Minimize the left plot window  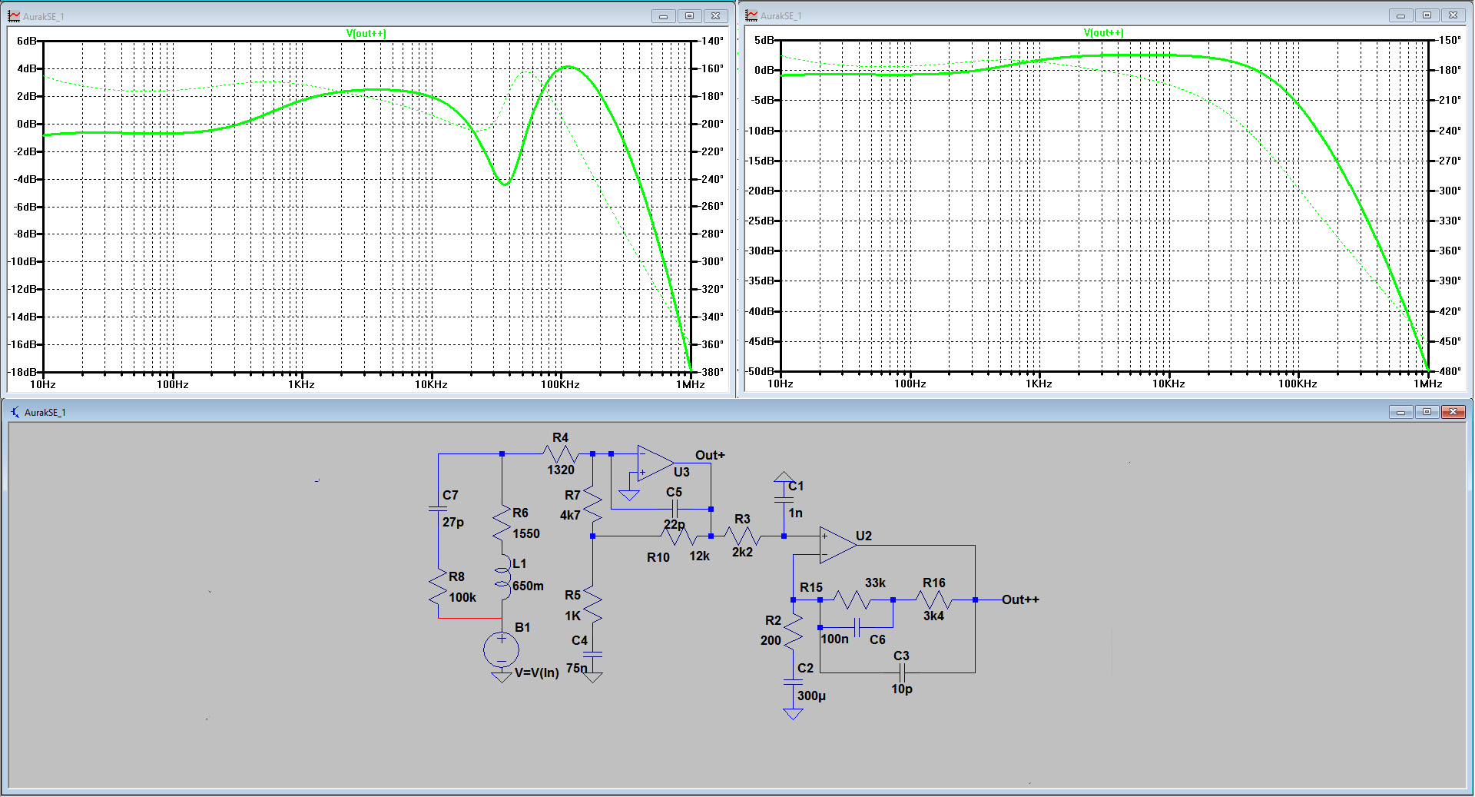[663, 16]
